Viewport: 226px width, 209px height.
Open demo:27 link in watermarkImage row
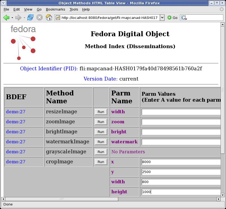pyautogui.click(x=16, y=142)
